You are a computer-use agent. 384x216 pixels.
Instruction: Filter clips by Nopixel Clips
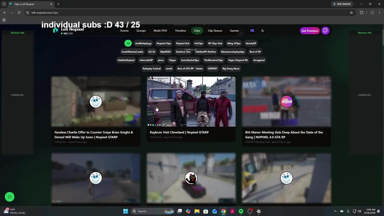(164, 43)
